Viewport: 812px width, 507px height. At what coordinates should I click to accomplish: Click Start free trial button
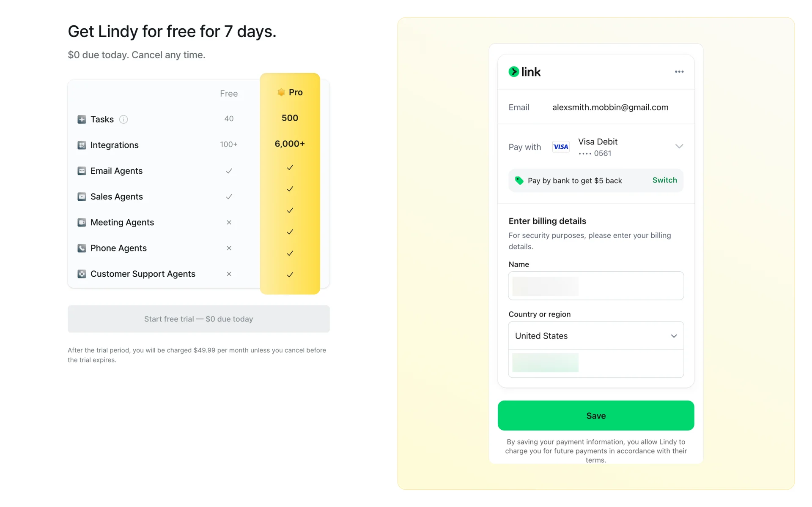[199, 319]
